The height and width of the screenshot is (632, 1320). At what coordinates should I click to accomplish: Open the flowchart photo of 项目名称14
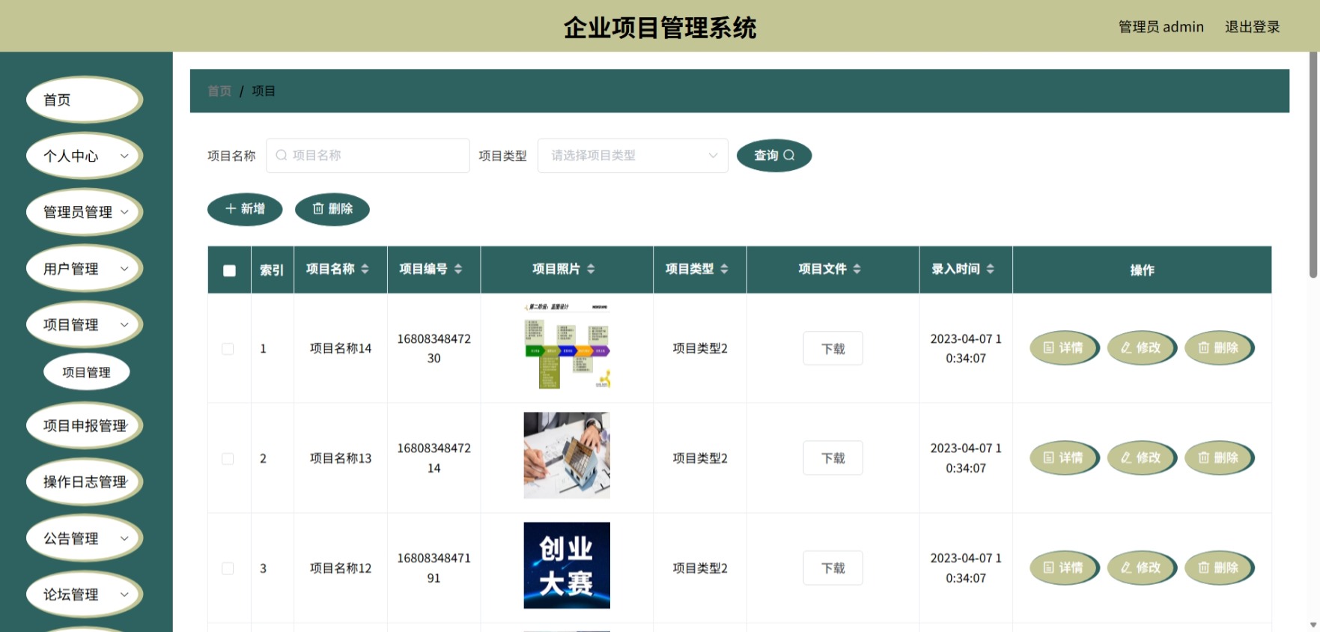click(567, 345)
